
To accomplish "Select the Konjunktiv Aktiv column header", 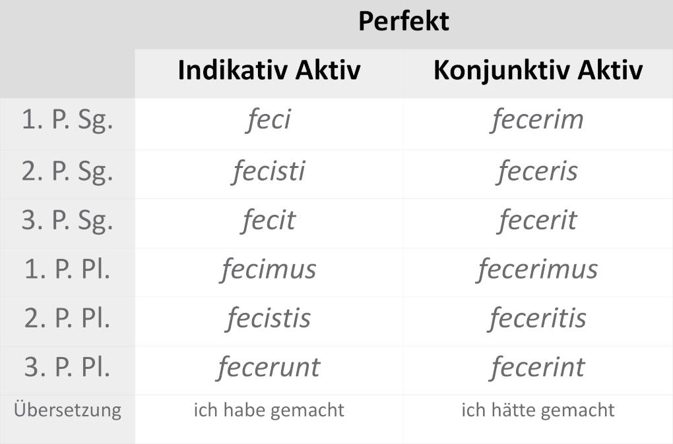I will click(x=538, y=70).
